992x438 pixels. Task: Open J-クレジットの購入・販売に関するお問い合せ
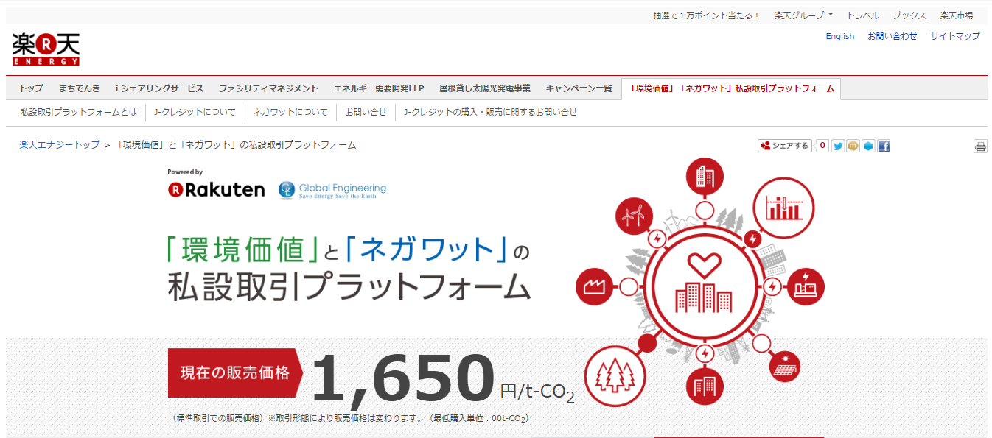tap(491, 113)
